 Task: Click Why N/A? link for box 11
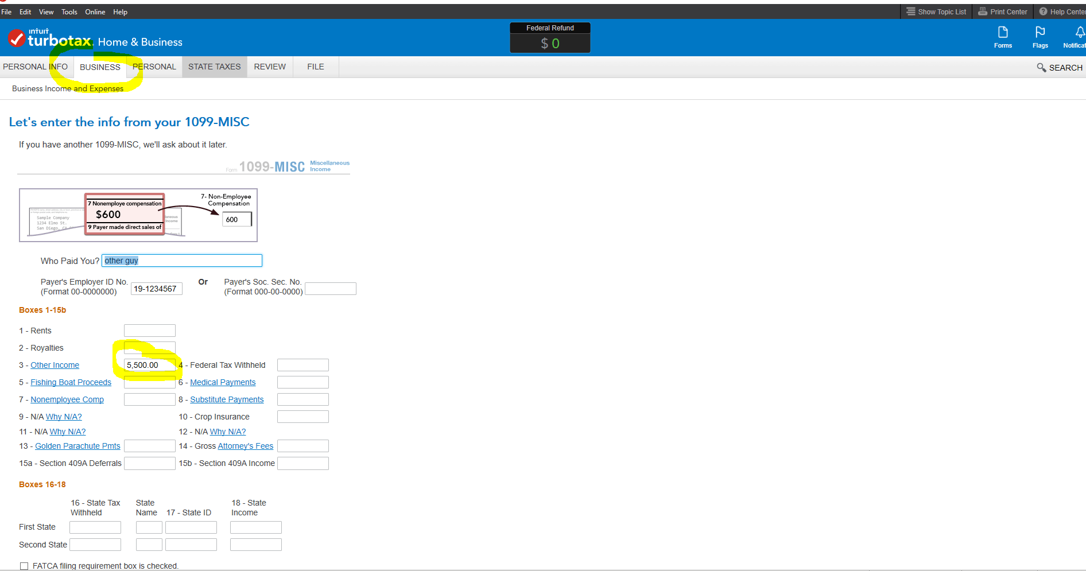(x=68, y=432)
